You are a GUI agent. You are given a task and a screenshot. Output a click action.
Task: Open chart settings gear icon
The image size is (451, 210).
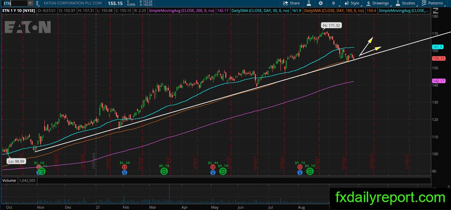321,3
